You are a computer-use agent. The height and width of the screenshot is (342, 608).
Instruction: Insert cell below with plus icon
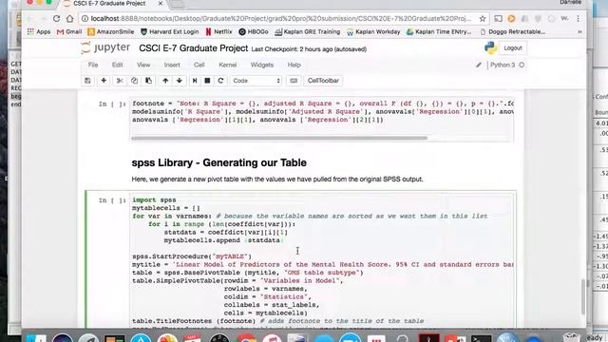[x=104, y=81]
